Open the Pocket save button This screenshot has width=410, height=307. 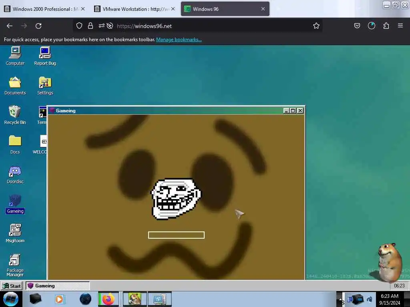(x=357, y=26)
